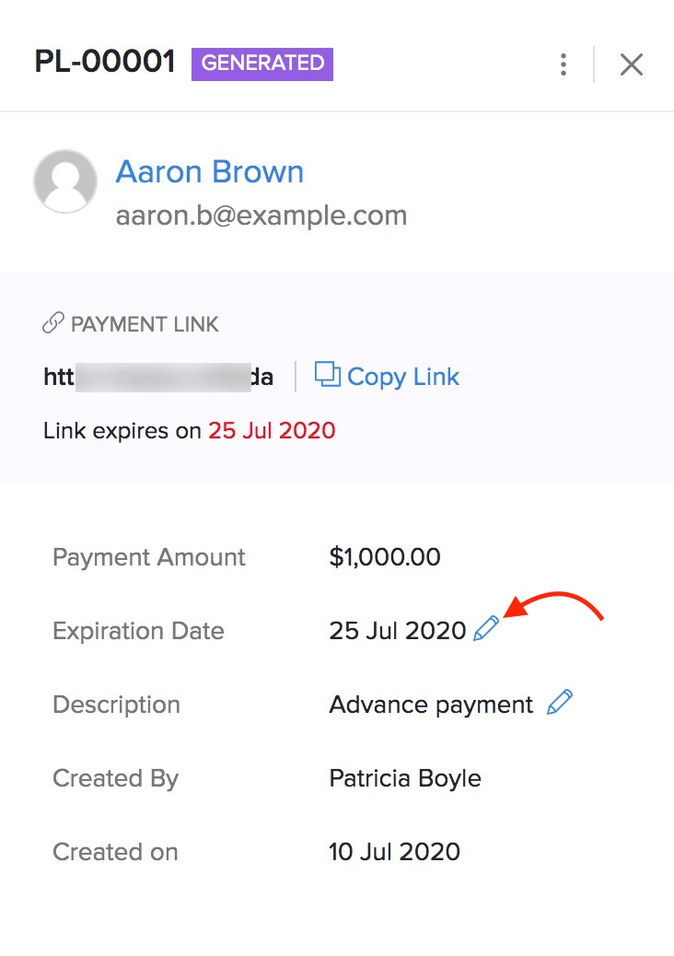Click the PL-00001 panel title
The height and width of the screenshot is (956, 674).
[105, 63]
